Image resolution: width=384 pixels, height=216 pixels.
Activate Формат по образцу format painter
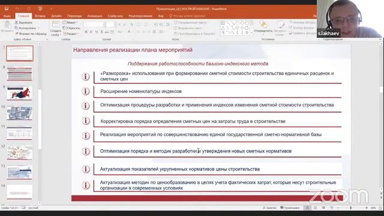click(31, 34)
